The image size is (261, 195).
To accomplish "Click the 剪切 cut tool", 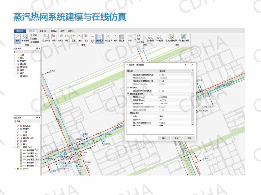I will click(34, 35).
